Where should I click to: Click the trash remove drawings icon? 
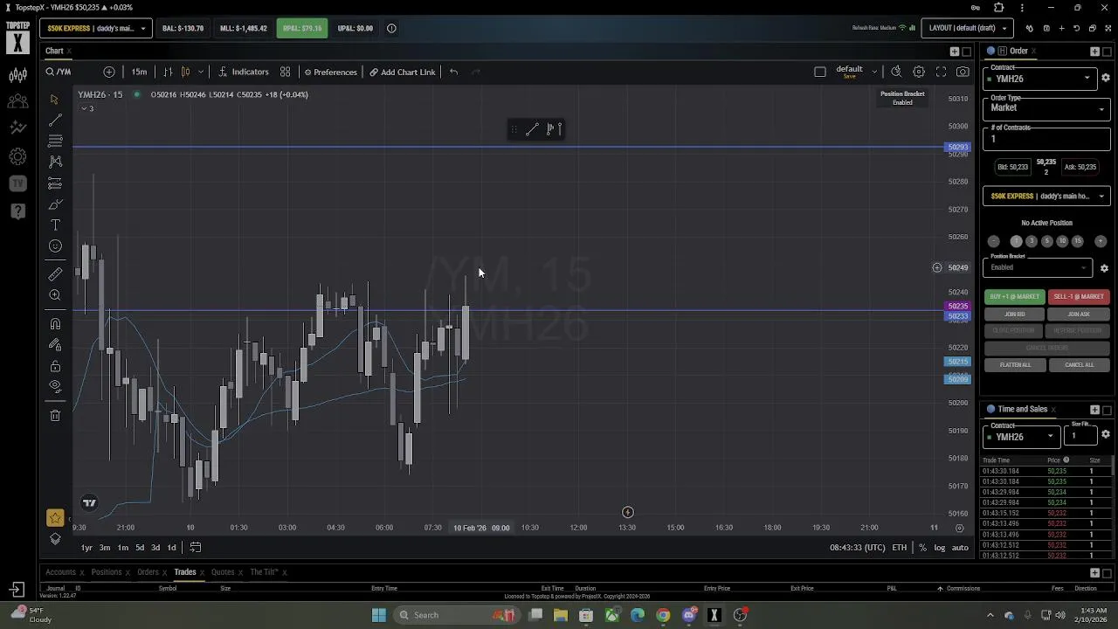[x=55, y=416]
